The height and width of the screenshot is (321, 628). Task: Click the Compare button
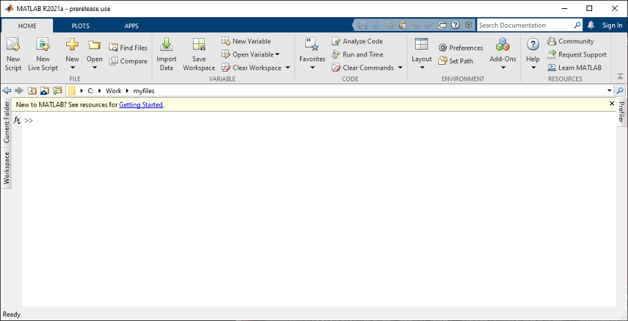[x=128, y=61]
